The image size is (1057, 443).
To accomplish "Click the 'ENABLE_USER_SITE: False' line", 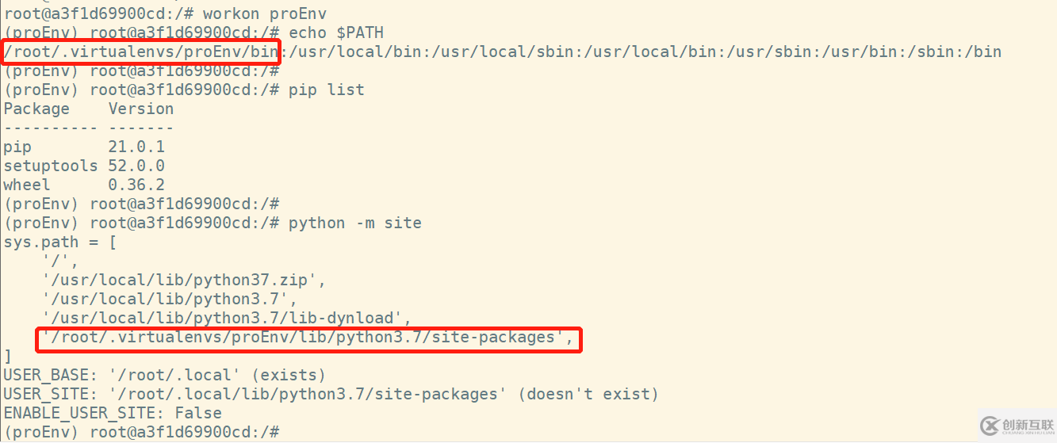I will coord(113,413).
